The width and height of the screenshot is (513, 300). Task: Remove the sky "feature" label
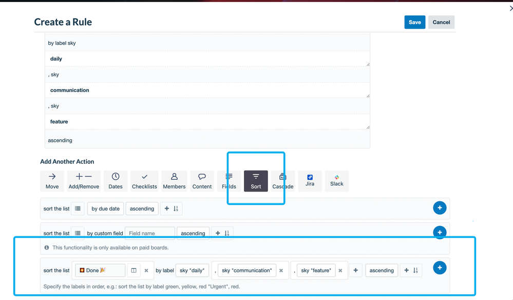point(340,271)
